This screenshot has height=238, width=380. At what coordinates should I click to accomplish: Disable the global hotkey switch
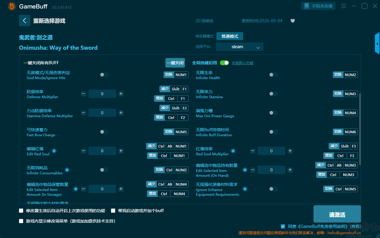pyautogui.click(x=224, y=63)
